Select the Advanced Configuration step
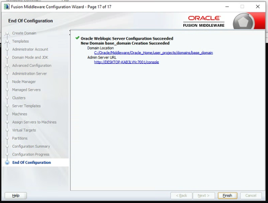Viewport: 268px width, 203px height. coord(32,65)
